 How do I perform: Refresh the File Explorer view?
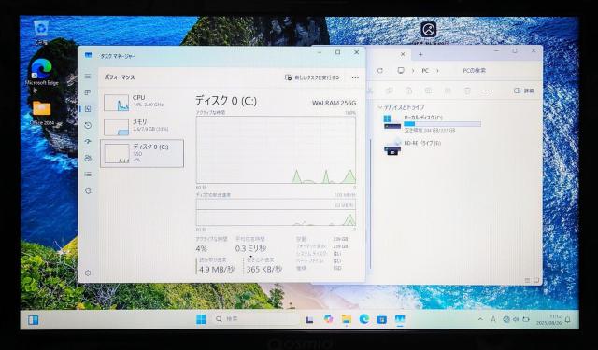point(380,70)
